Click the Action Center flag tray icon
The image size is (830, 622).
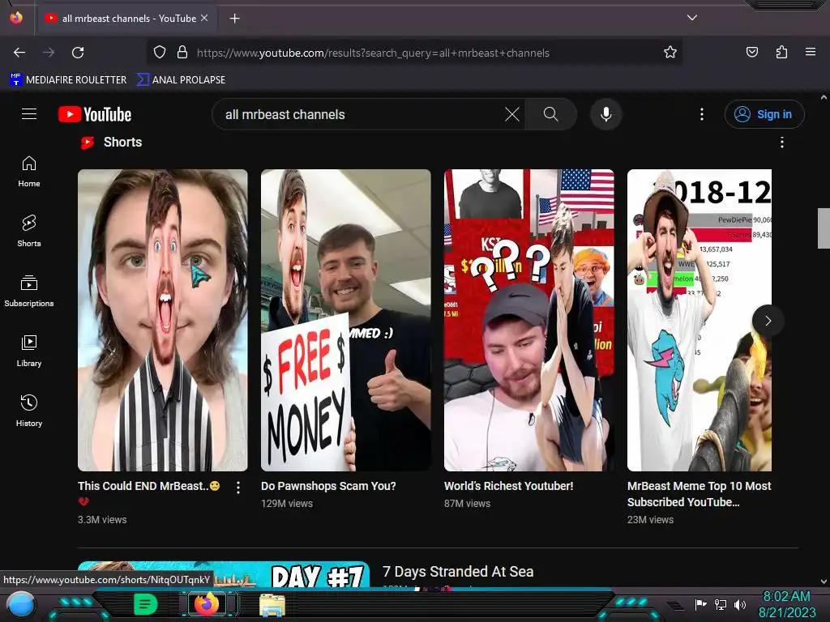700,604
